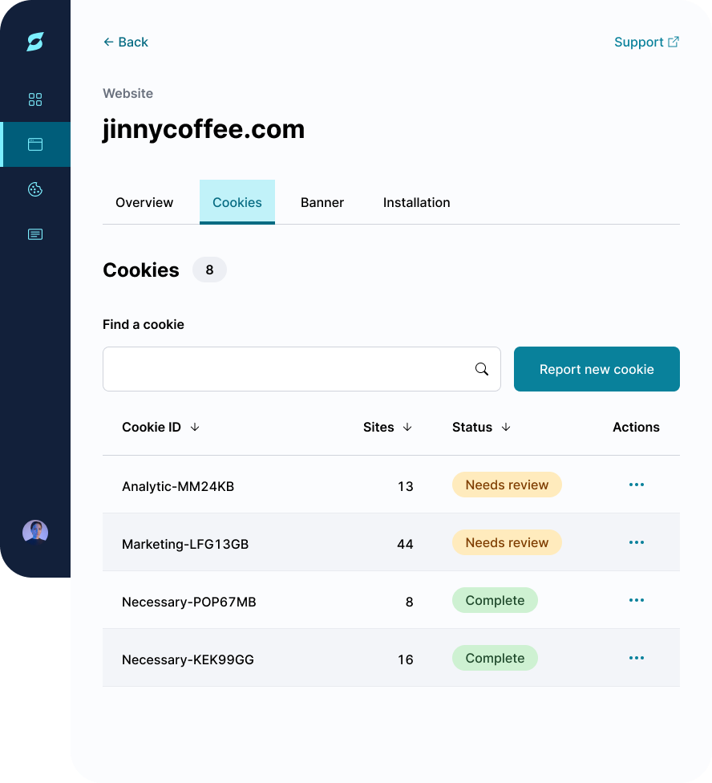Open the cookie icon in sidebar
This screenshot has width=712, height=783.
[35, 189]
